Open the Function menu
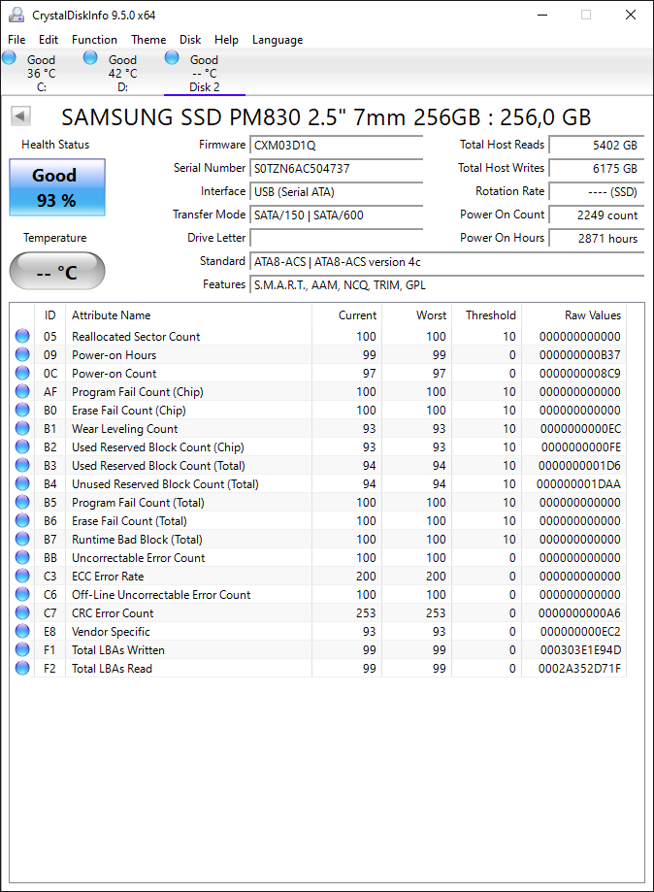Image resolution: width=654 pixels, height=892 pixels. click(x=94, y=40)
